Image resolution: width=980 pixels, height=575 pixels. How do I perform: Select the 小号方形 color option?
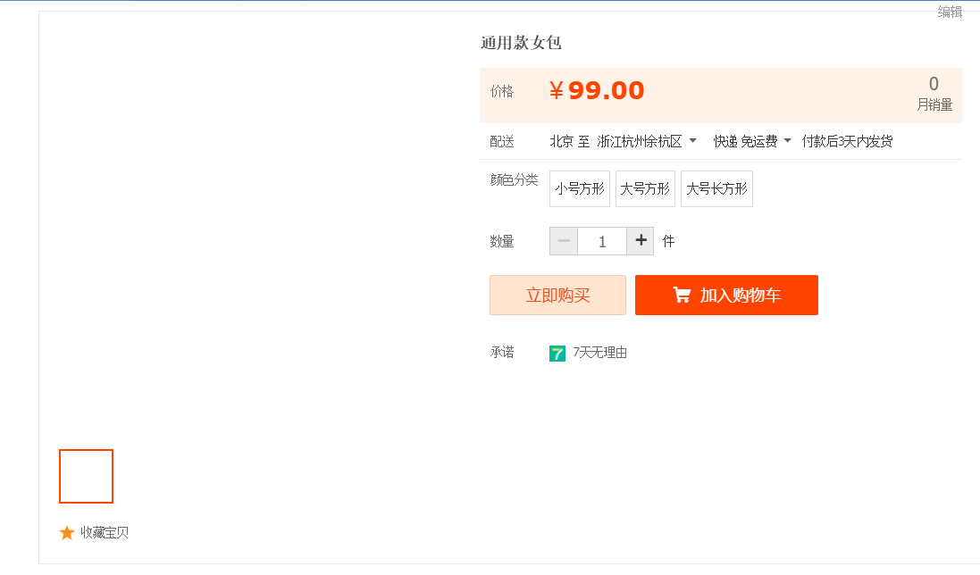579,188
